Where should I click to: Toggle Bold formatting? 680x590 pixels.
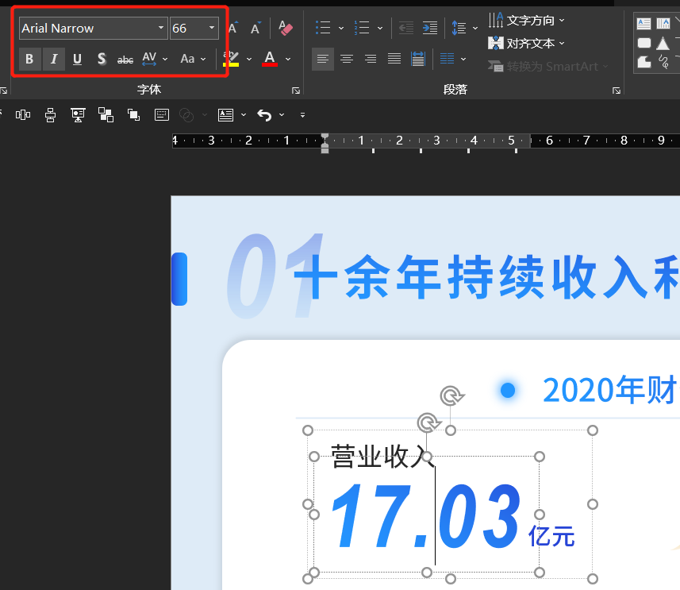(29, 59)
